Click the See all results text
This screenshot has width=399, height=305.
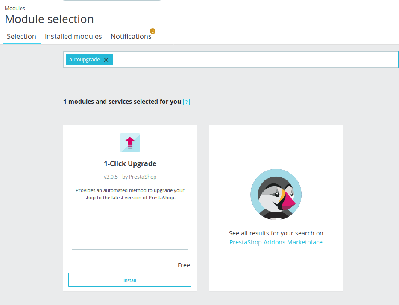pyautogui.click(x=276, y=233)
